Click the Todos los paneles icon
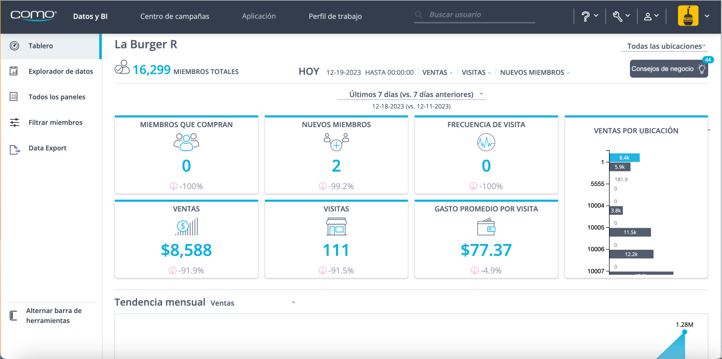The image size is (722, 359). pyautogui.click(x=14, y=97)
